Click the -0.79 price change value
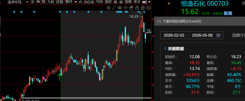 (205, 13)
